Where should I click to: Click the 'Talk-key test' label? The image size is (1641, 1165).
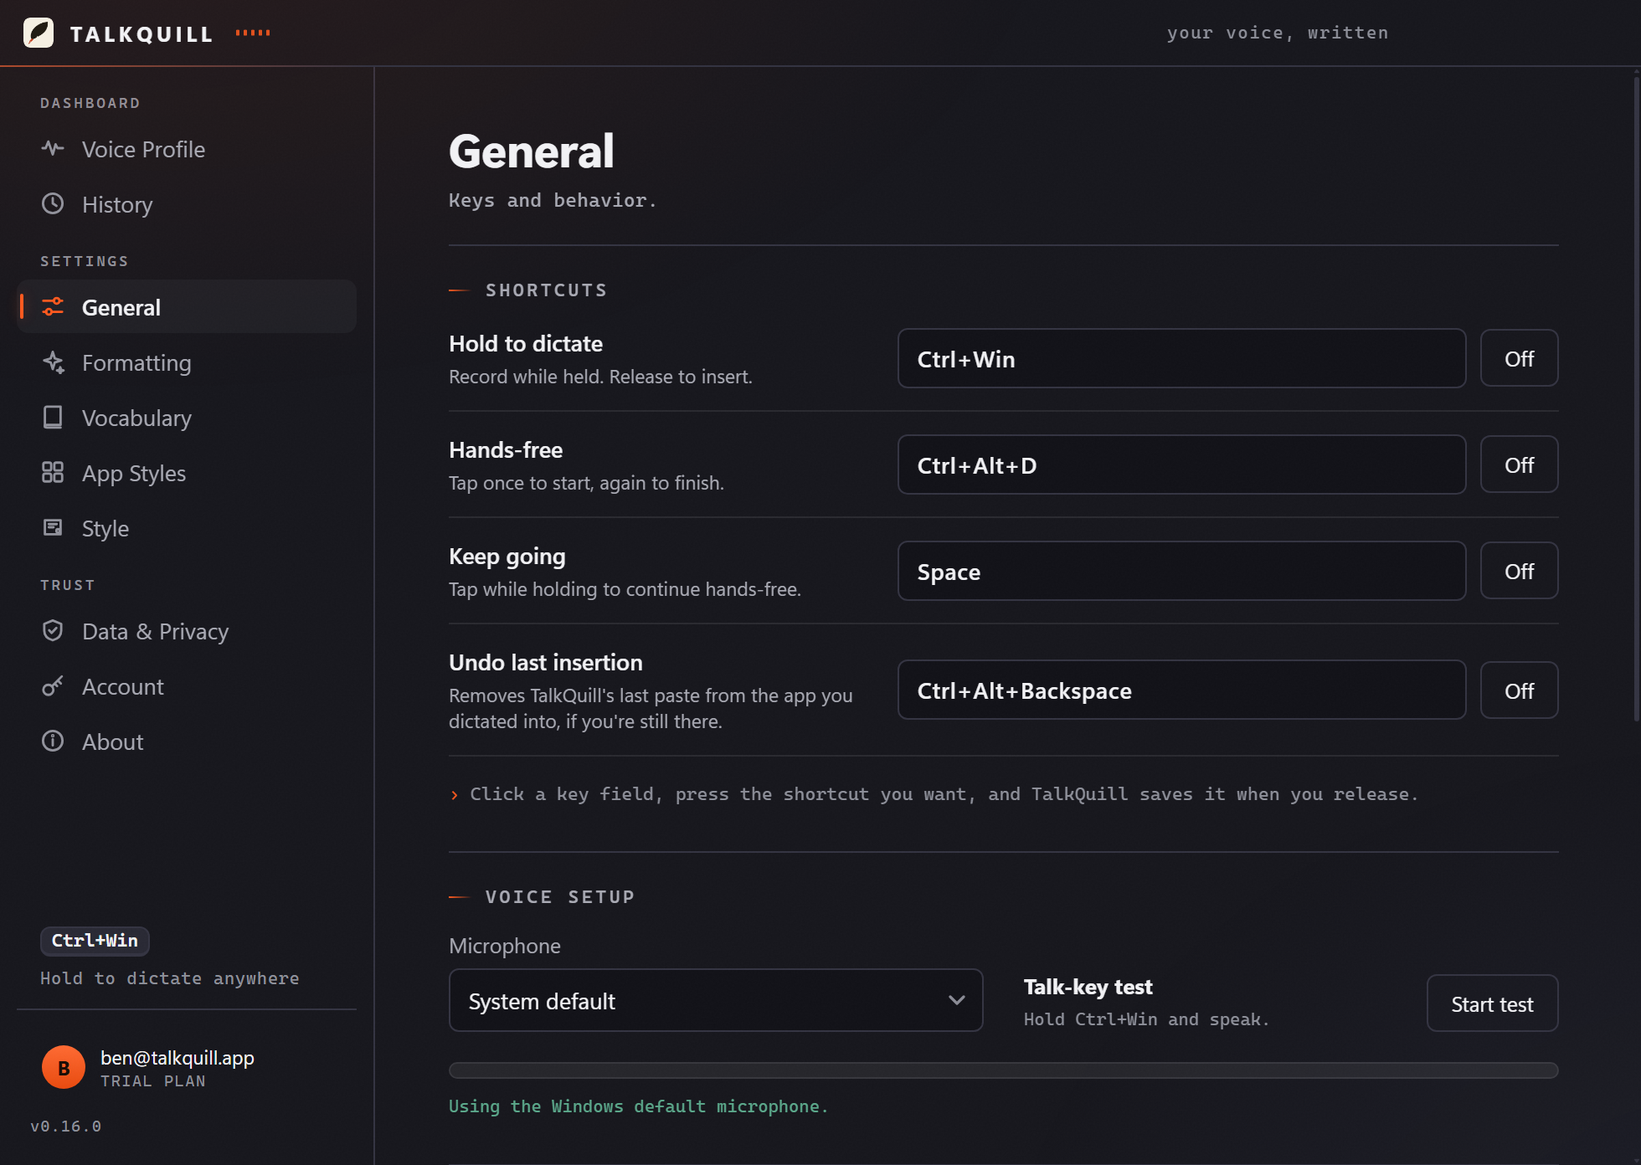[1088, 987]
